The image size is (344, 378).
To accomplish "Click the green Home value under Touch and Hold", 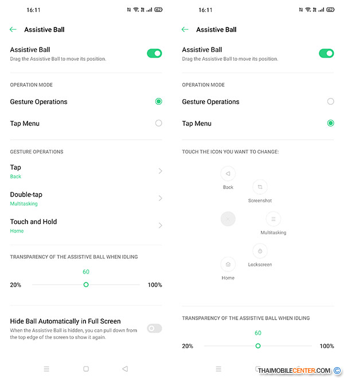I will tap(17, 231).
